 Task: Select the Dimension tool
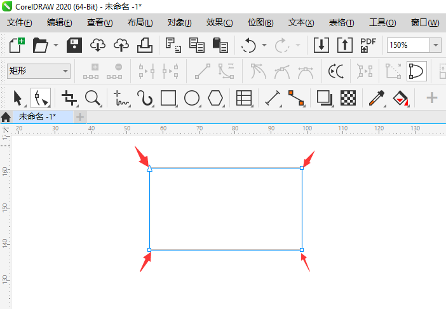[273, 98]
